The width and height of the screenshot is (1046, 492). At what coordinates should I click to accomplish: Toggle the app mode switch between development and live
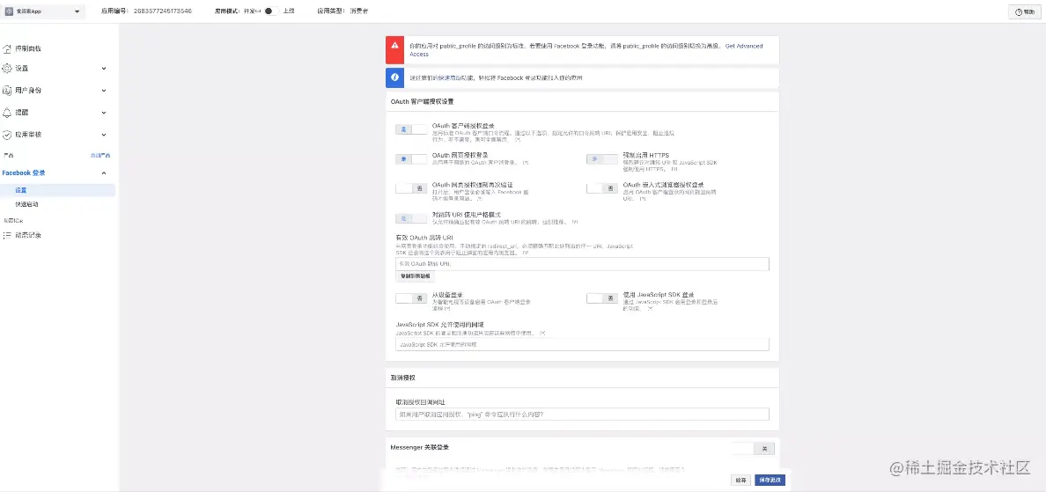[x=270, y=11]
